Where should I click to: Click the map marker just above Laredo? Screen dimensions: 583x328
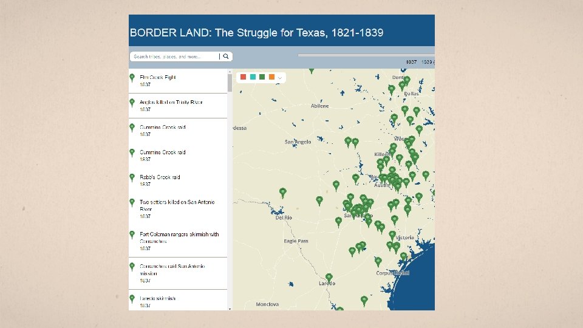click(329, 278)
